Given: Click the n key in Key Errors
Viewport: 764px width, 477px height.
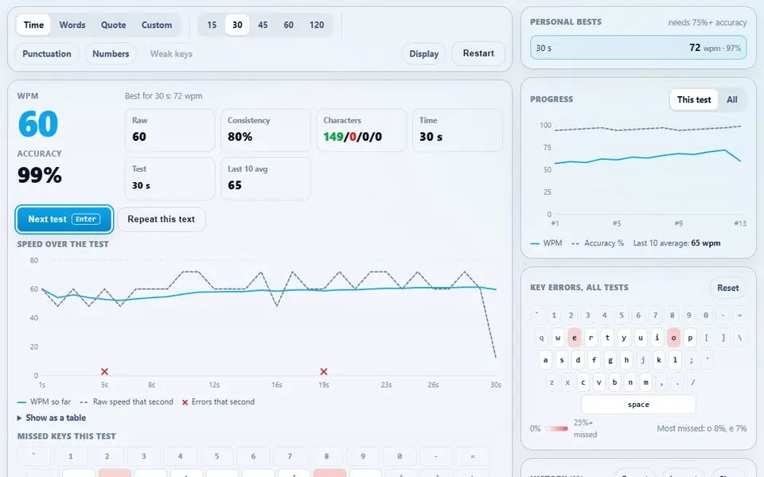Looking at the screenshot, I should pyautogui.click(x=630, y=382).
